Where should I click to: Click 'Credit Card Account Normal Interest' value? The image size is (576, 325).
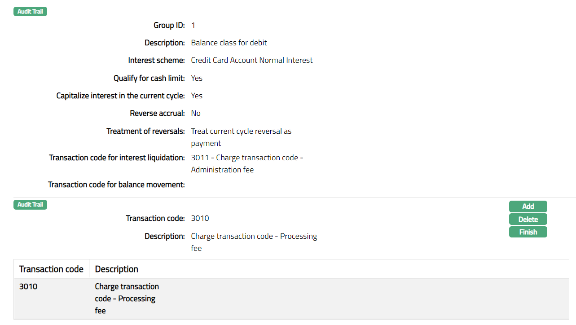click(x=252, y=60)
